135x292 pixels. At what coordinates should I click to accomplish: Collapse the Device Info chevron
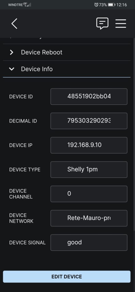[x=12, y=69]
